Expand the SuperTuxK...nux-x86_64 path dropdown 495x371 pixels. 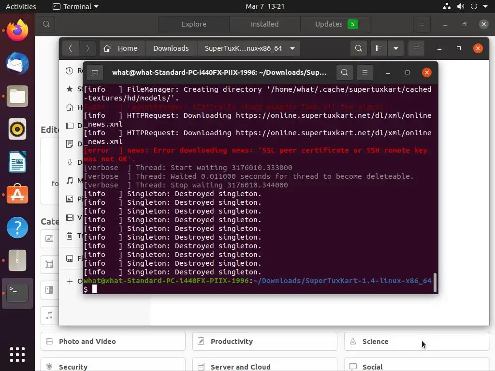[x=292, y=48]
